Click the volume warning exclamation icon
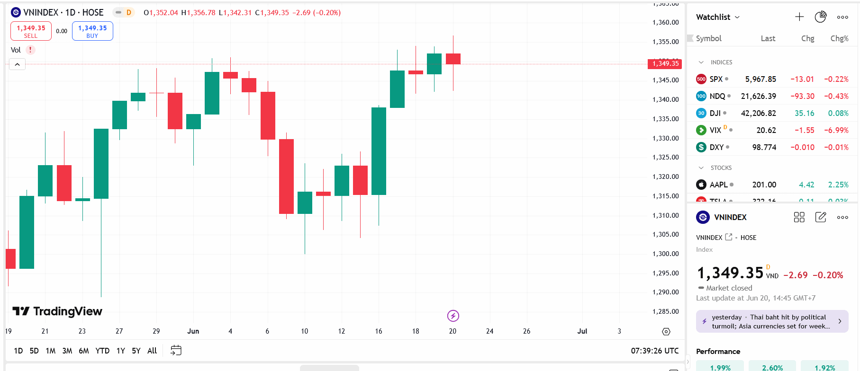 [x=30, y=50]
